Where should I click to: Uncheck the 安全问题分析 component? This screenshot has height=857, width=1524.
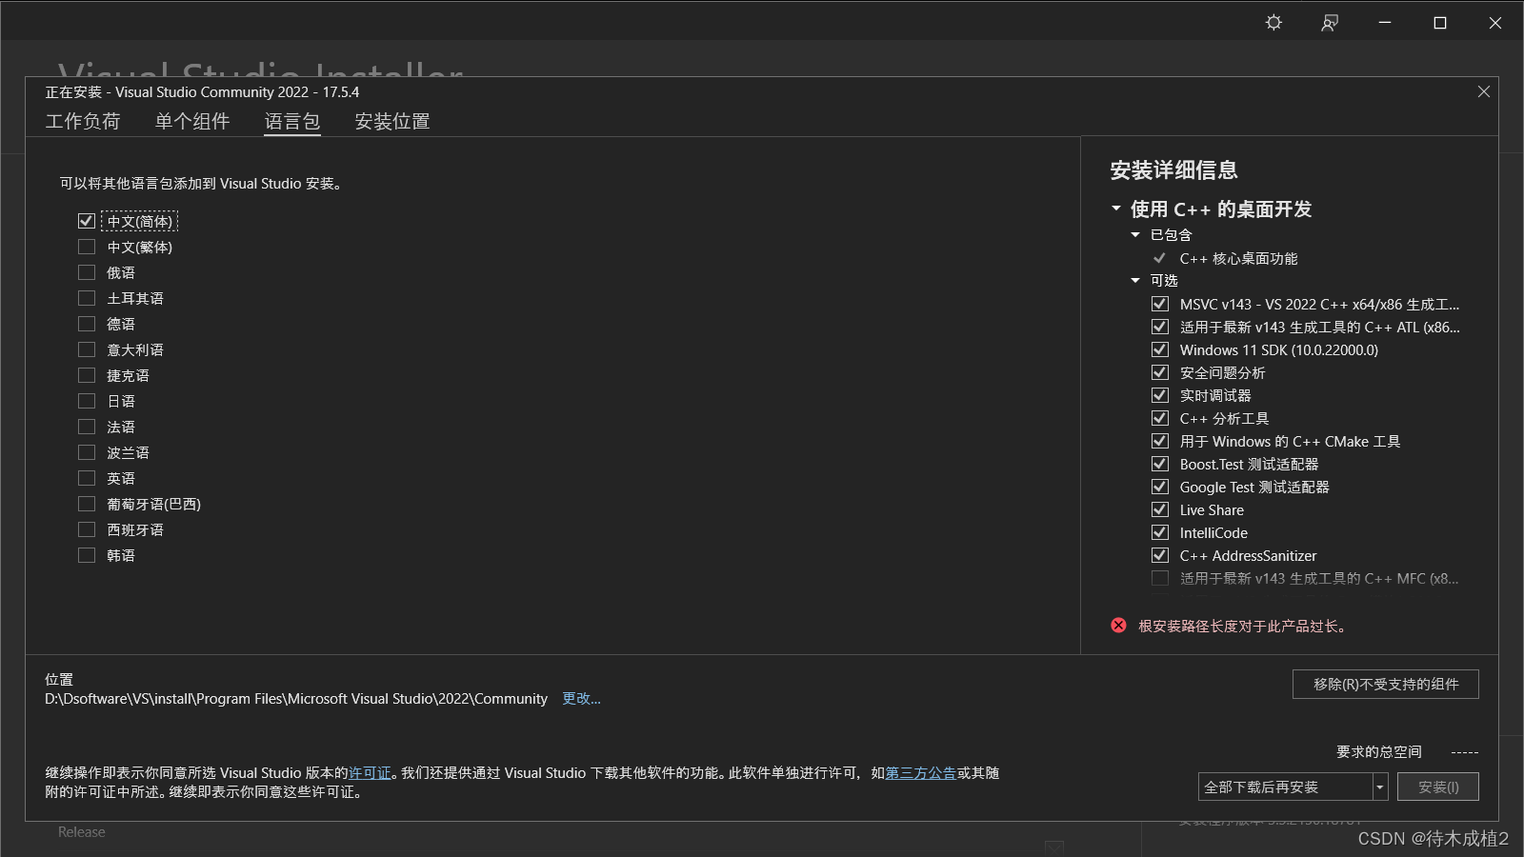(x=1160, y=372)
